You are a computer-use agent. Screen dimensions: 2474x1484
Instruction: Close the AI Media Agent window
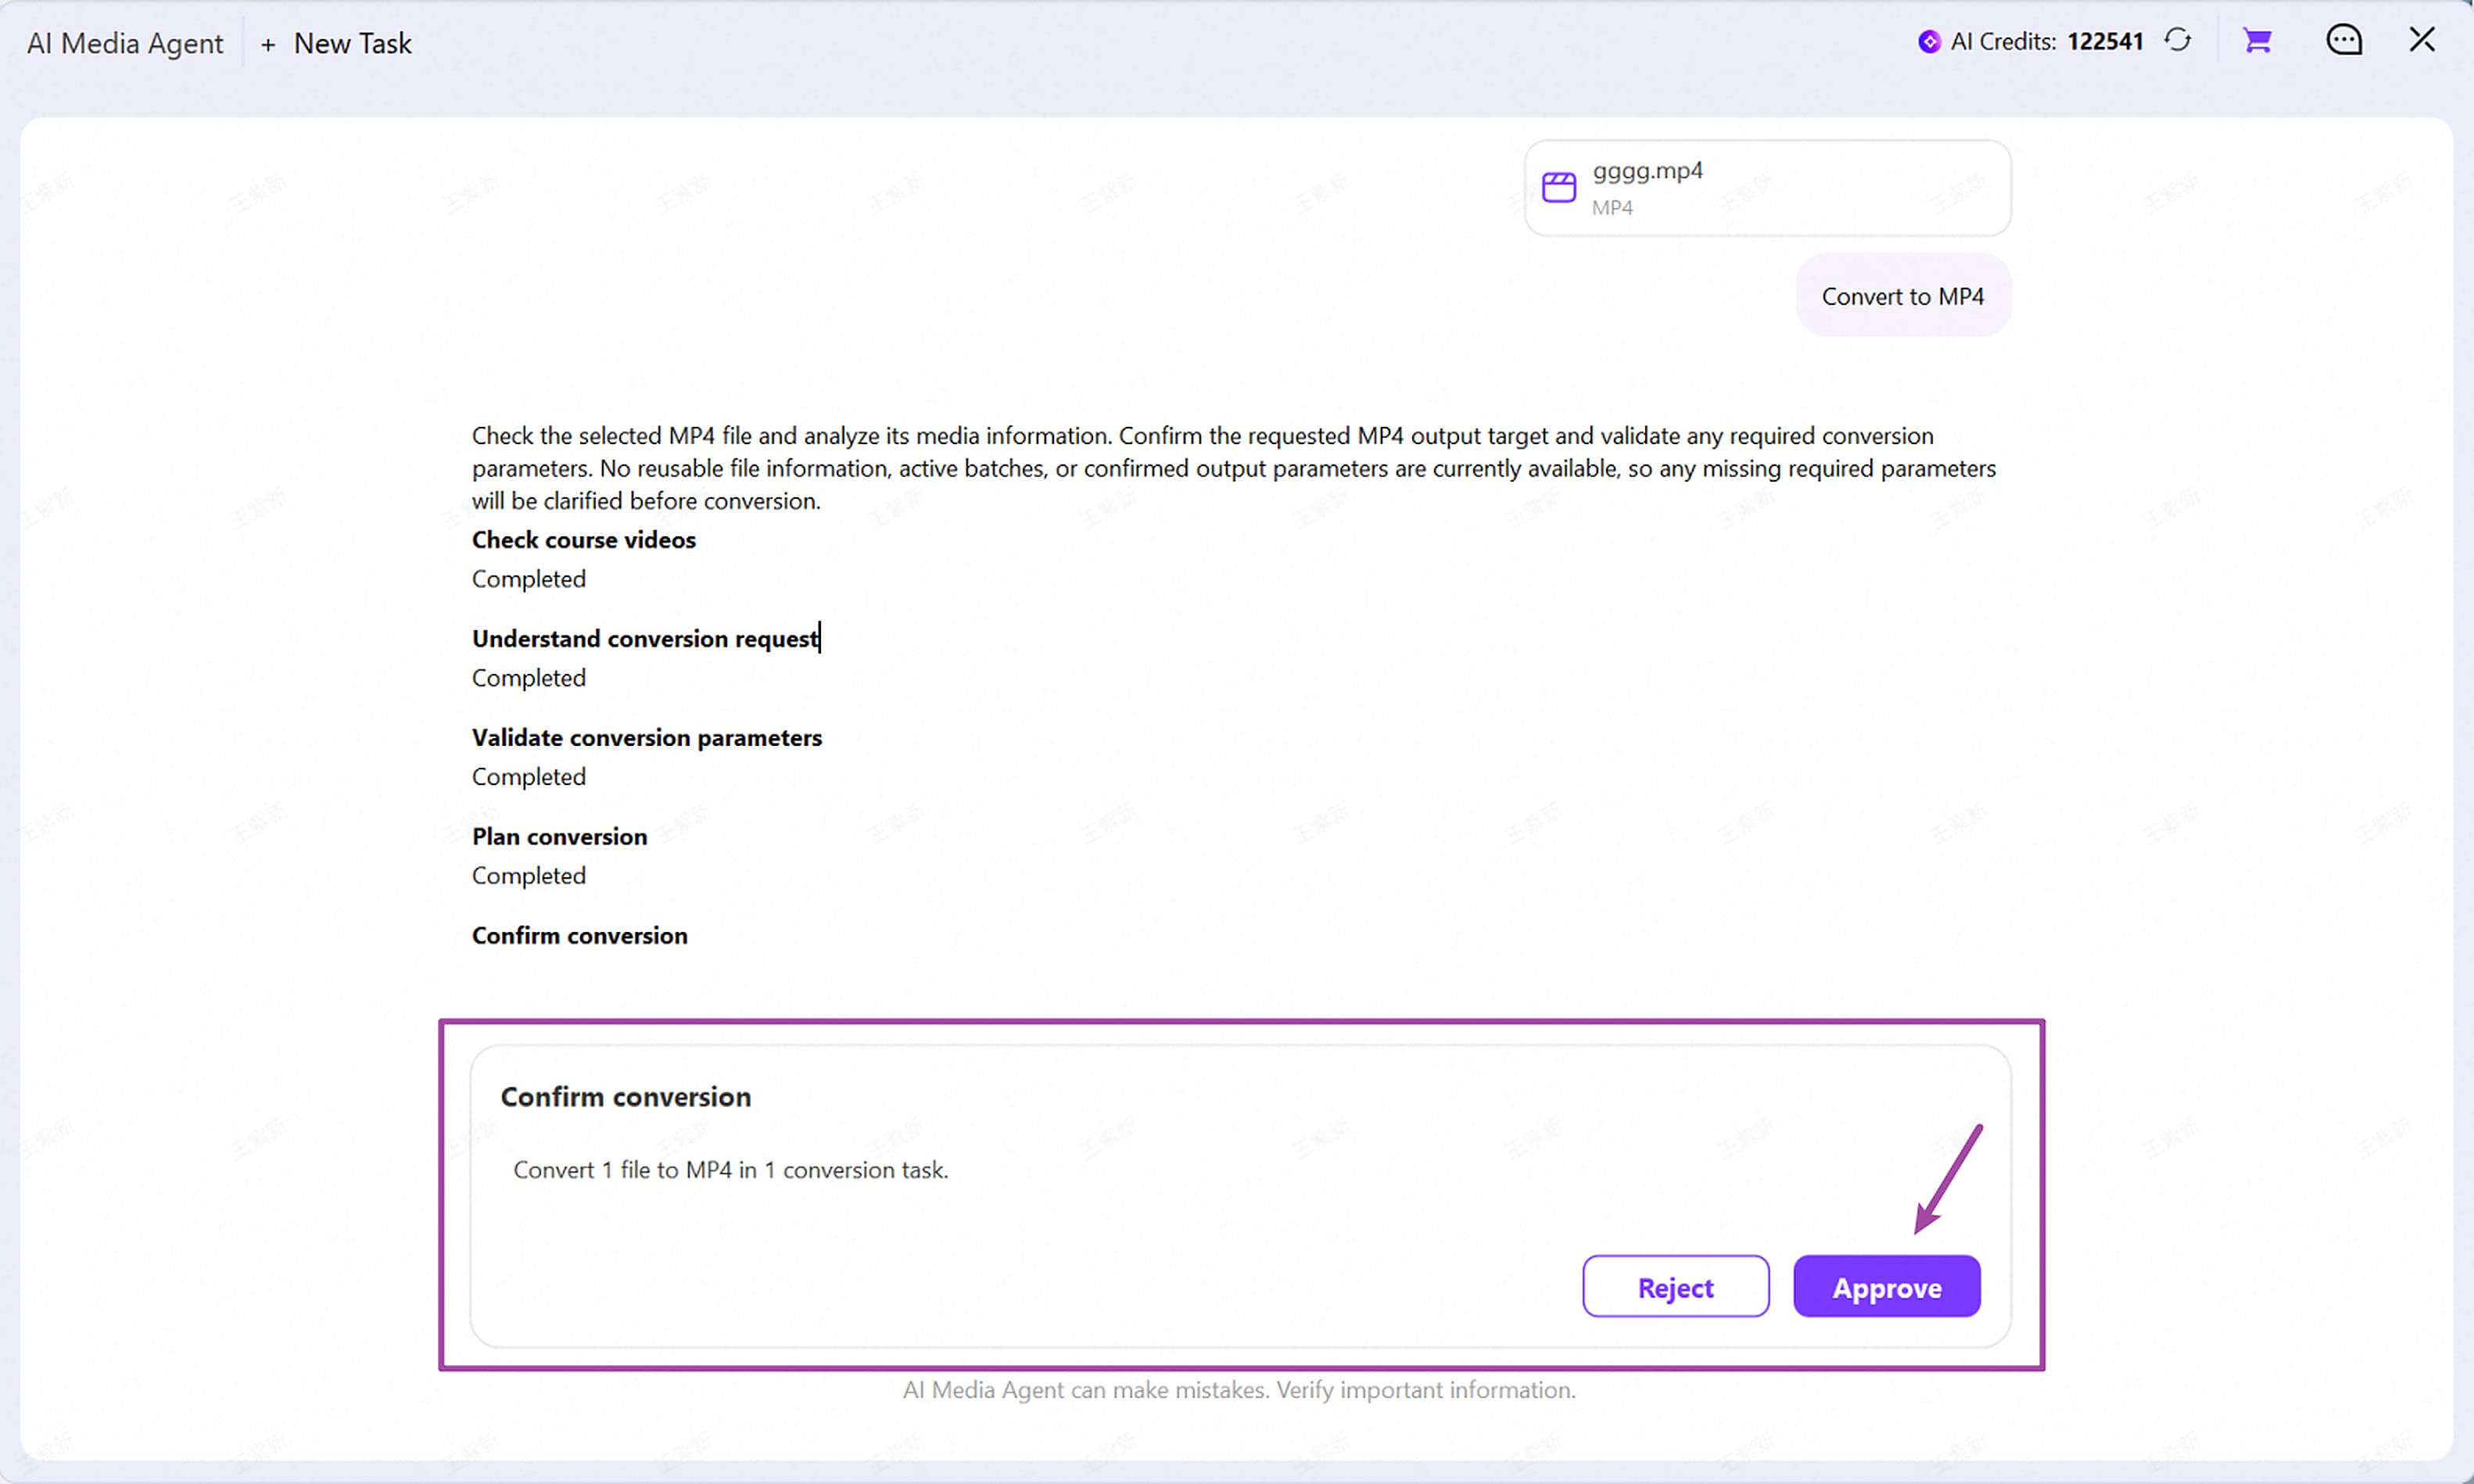click(2421, 39)
